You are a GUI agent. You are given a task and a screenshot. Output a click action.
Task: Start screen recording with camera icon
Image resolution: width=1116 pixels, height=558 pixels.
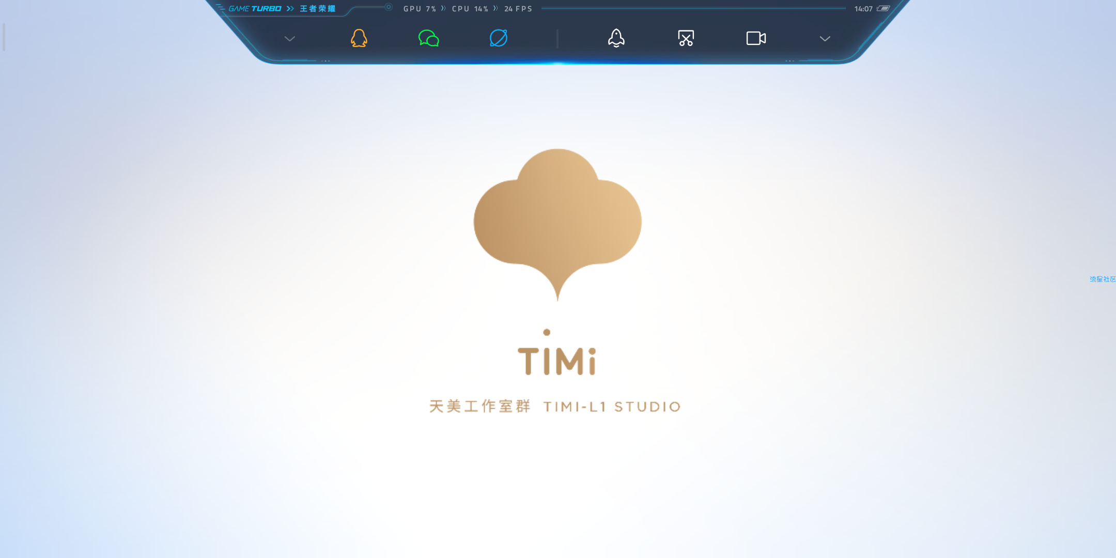pyautogui.click(x=756, y=38)
